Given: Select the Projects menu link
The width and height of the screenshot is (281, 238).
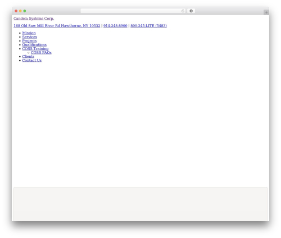Looking at the screenshot, I should (29, 41).
